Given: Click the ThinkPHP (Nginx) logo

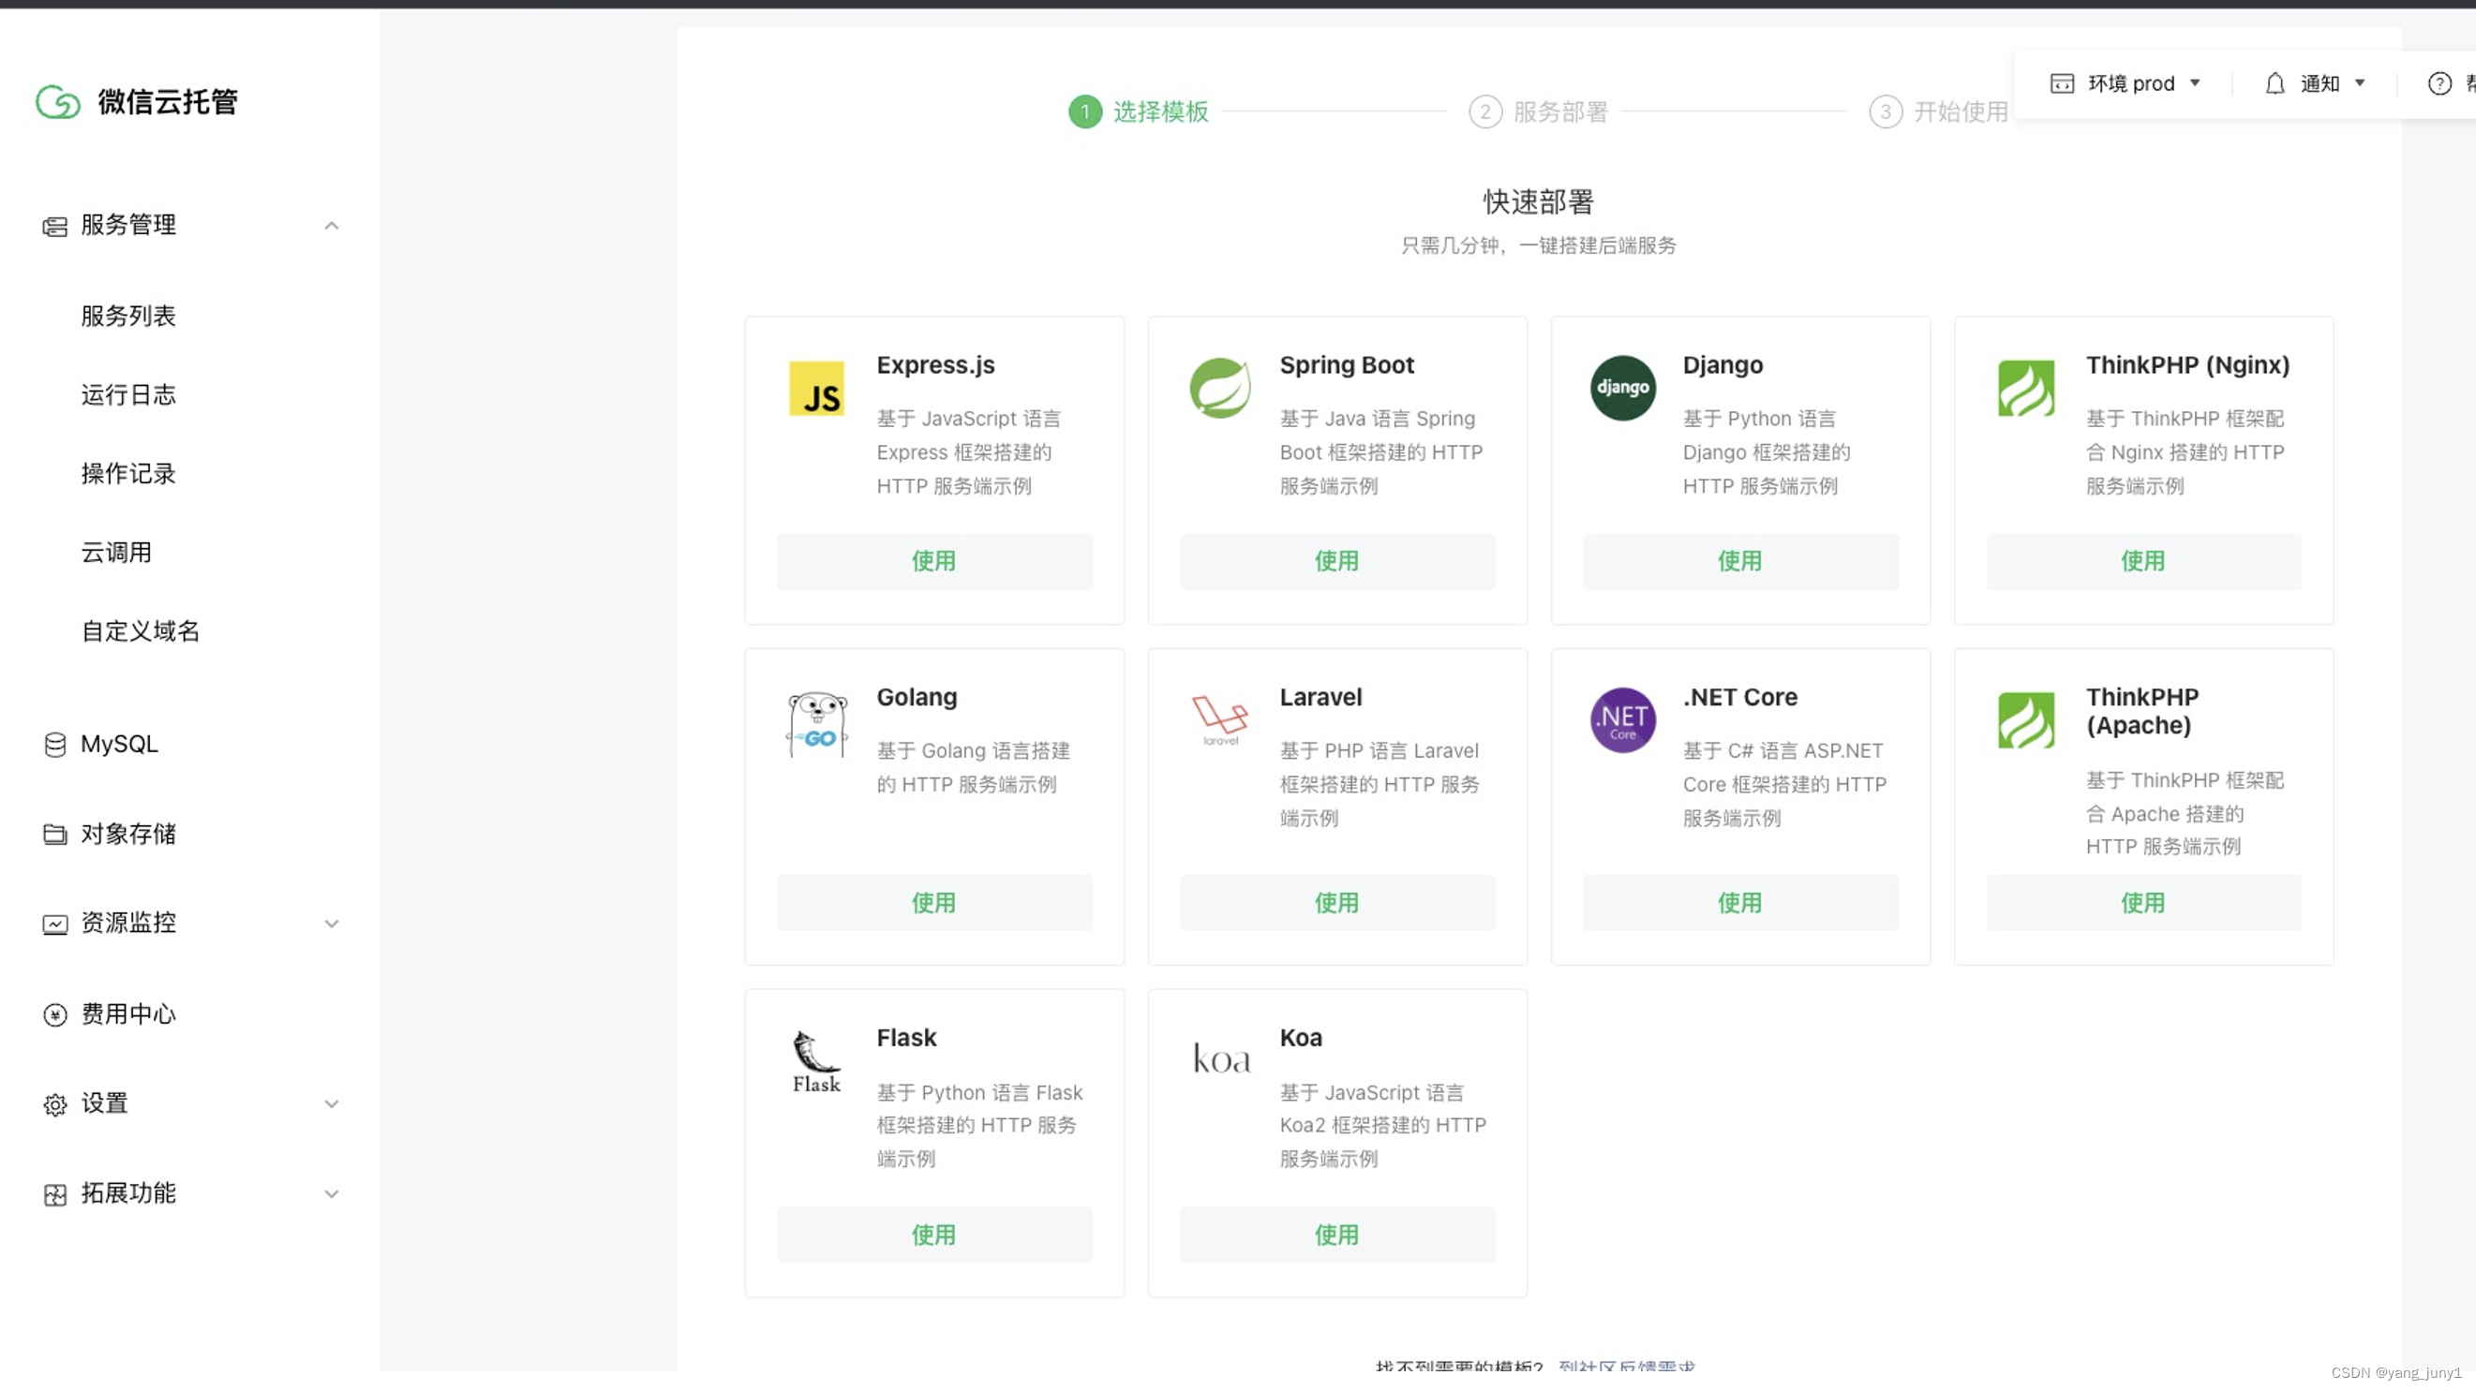Looking at the screenshot, I should (x=2026, y=388).
